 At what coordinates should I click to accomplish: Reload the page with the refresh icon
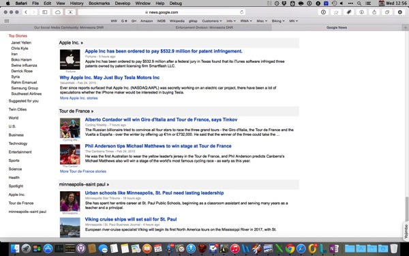tap(241, 12)
